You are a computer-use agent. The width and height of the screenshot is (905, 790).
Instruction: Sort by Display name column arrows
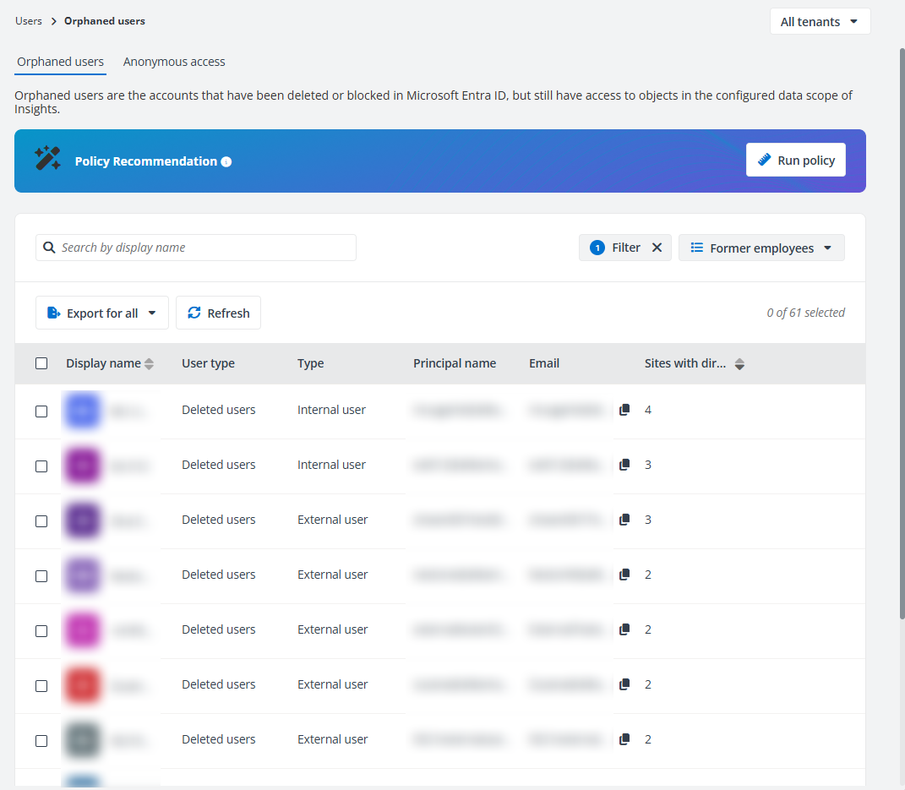point(150,364)
